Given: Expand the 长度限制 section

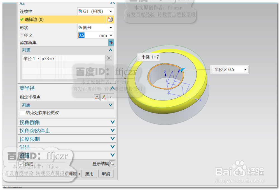Looking at the screenshot, I should tap(113, 139).
